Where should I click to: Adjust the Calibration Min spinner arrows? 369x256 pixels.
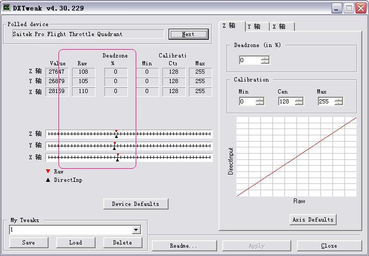tap(260, 101)
